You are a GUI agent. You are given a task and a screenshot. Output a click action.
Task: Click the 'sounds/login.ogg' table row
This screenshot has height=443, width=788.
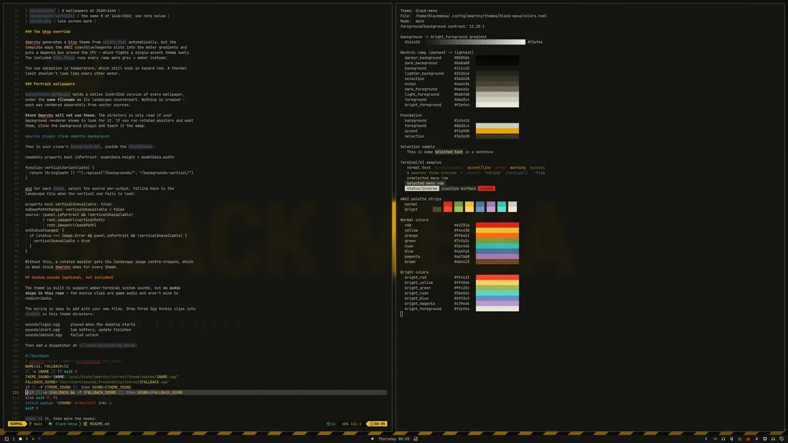point(80,324)
